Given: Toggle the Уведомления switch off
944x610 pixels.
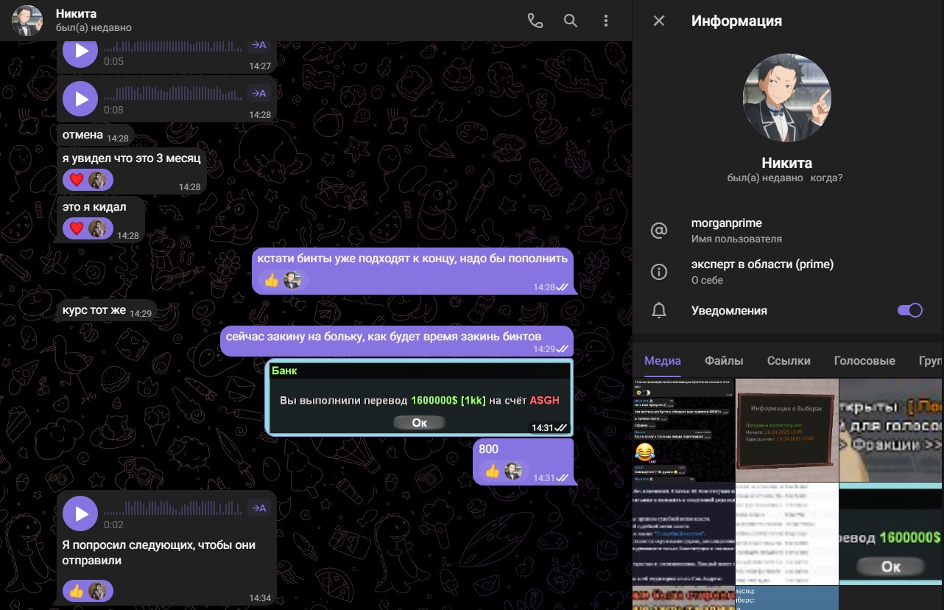Looking at the screenshot, I should click(x=910, y=310).
